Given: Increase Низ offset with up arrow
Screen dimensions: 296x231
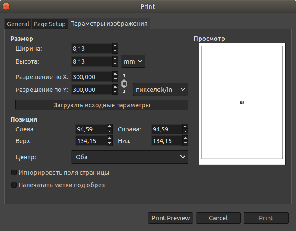Looking at the screenshot, I should click(185, 138).
